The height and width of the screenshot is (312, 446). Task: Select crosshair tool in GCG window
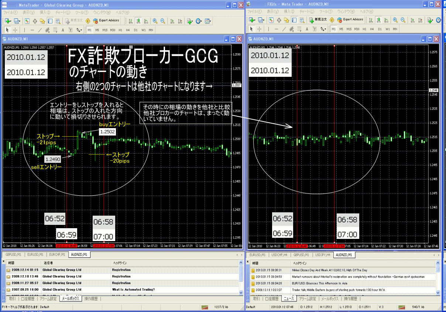(15, 30)
